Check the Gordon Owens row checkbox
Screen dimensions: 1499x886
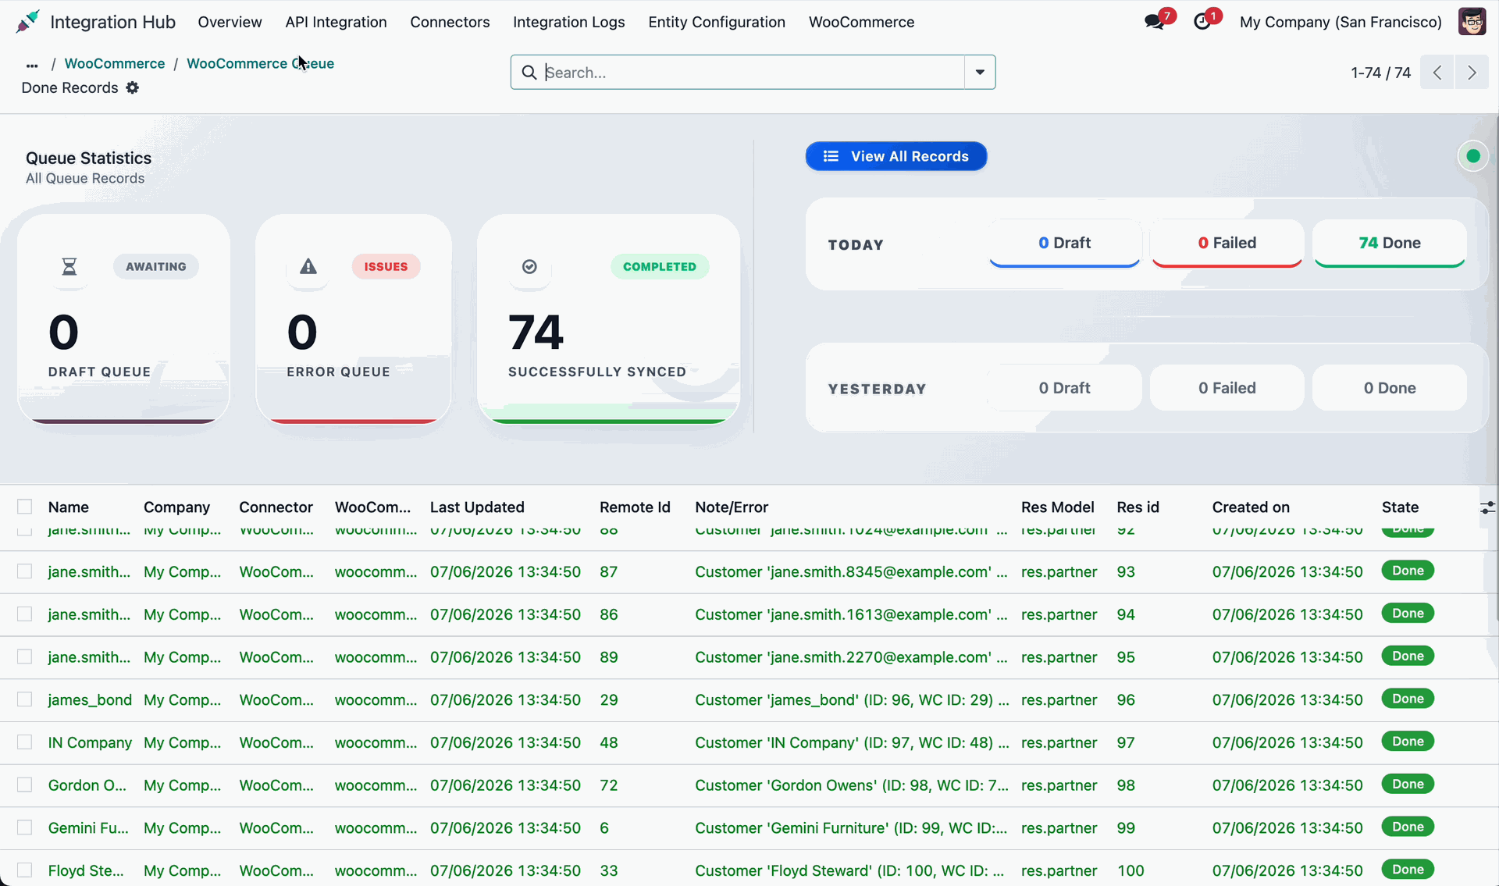[x=25, y=785]
